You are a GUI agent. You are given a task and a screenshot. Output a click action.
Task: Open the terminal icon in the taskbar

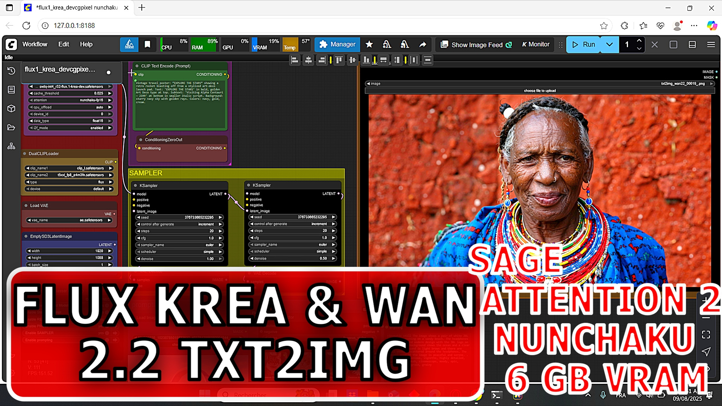coord(496,395)
